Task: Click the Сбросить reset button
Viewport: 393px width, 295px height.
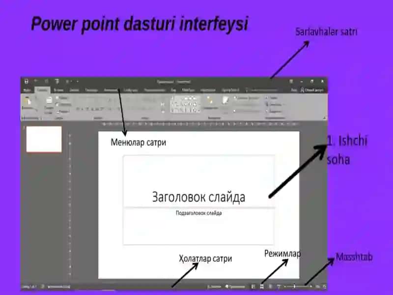Action: tap(64, 104)
